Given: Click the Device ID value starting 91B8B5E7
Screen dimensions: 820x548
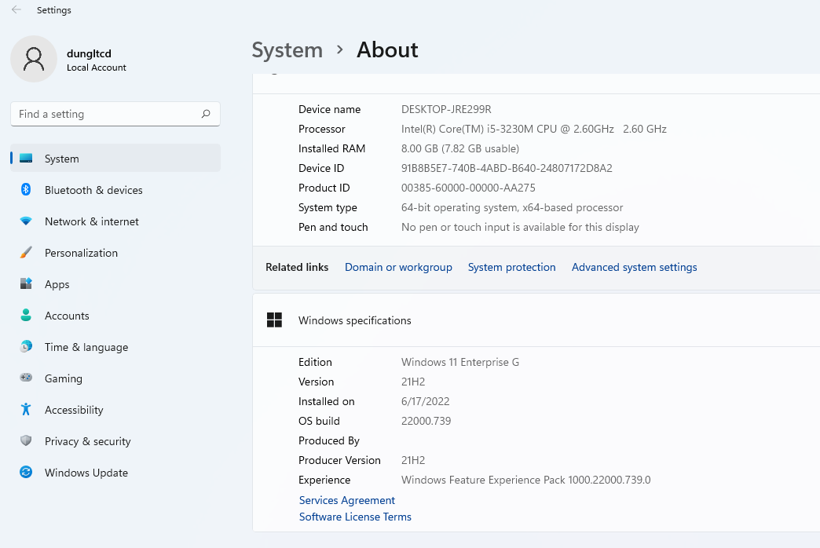Looking at the screenshot, I should pyautogui.click(x=507, y=168).
